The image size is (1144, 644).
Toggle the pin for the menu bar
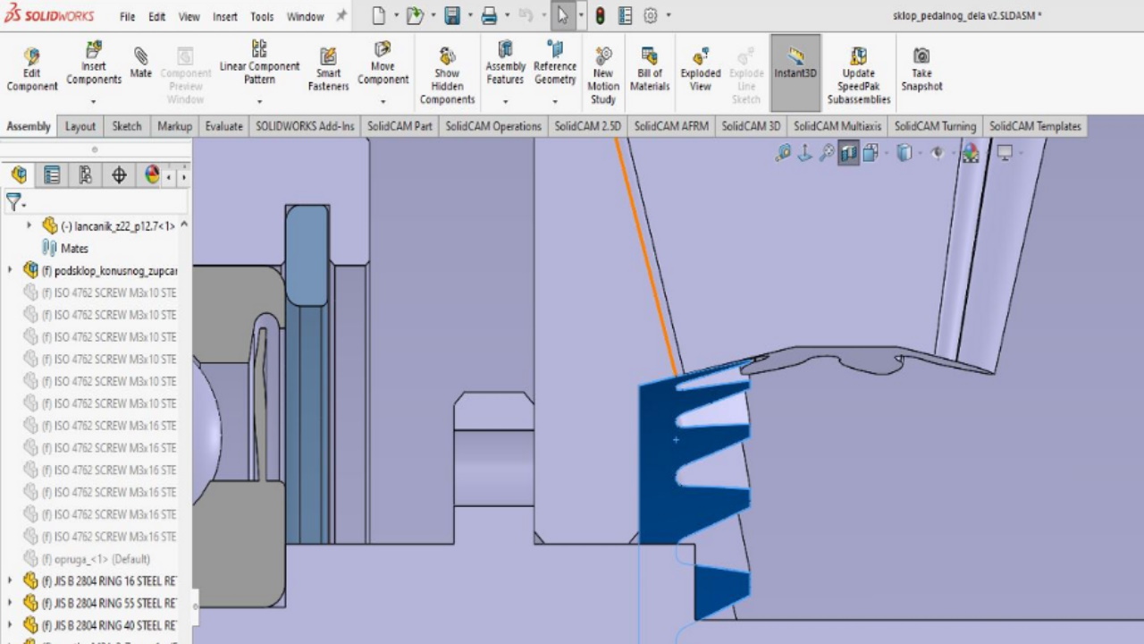click(341, 16)
